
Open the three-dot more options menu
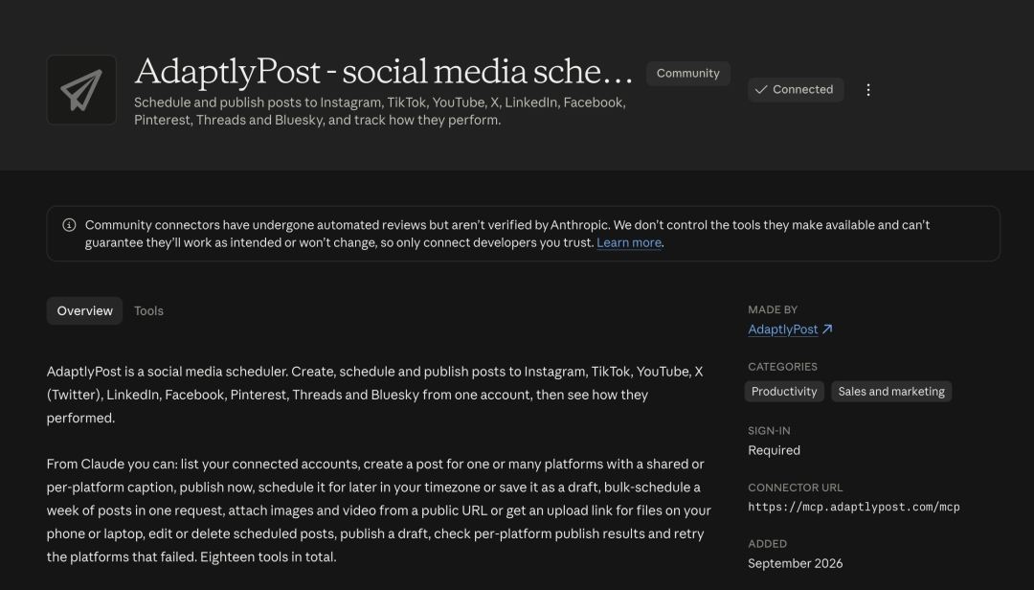click(867, 90)
